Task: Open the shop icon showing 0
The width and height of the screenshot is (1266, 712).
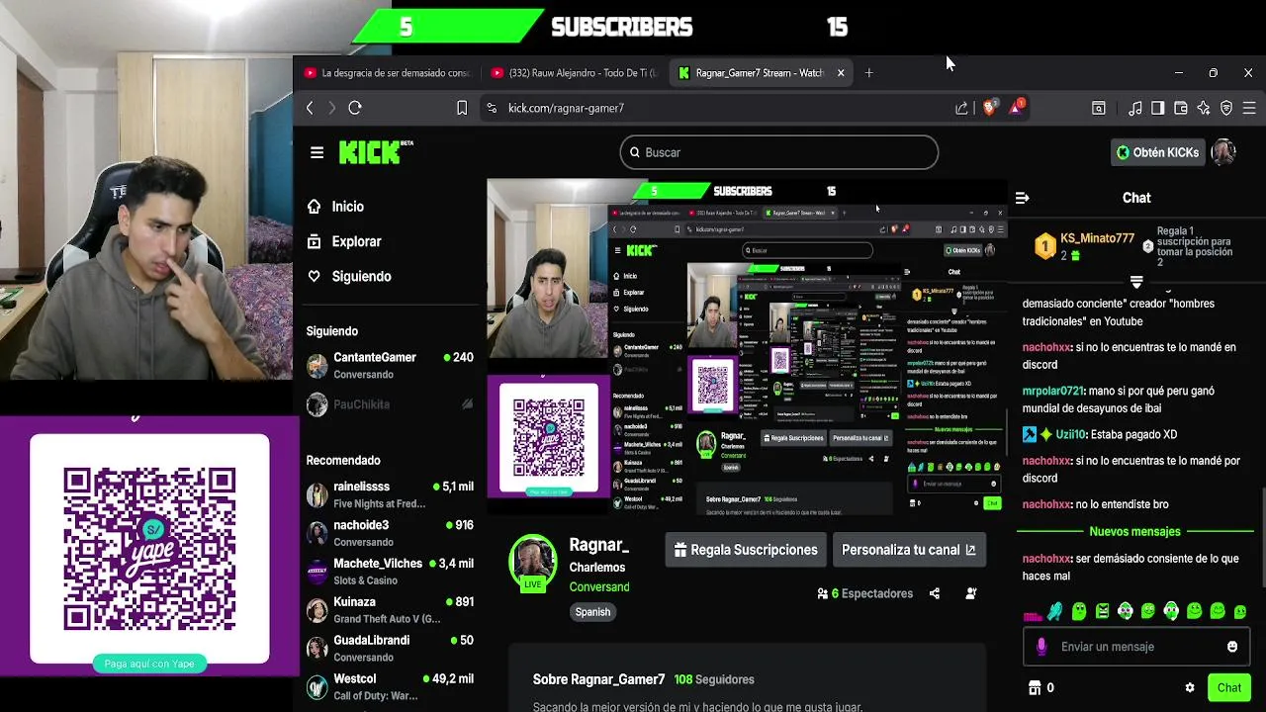Action: (1040, 687)
